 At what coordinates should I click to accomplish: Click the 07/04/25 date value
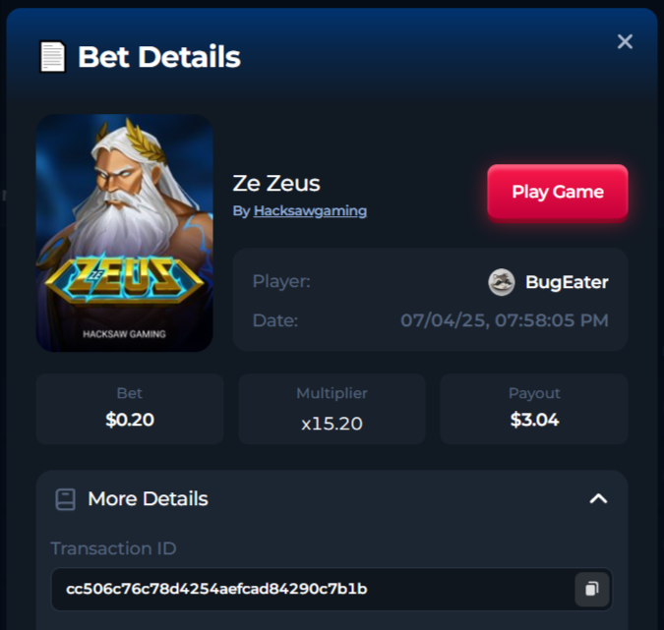click(x=505, y=320)
